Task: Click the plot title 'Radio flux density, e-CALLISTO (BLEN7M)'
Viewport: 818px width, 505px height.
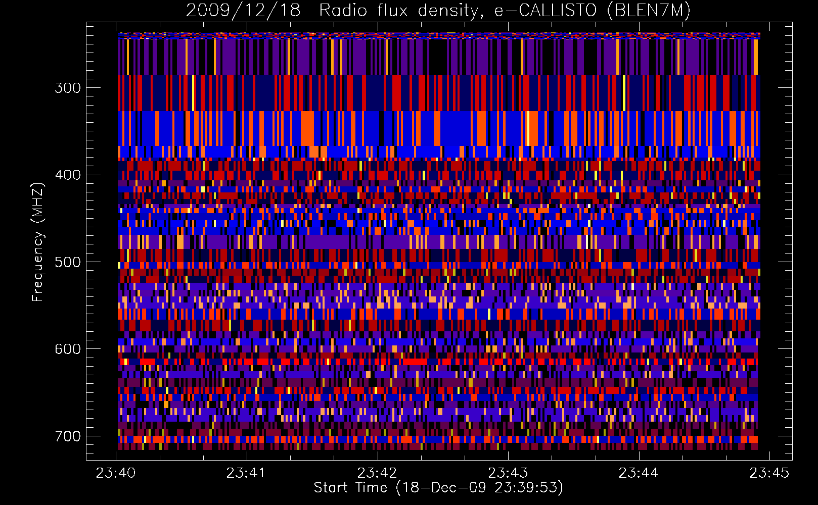Action: click(x=505, y=11)
